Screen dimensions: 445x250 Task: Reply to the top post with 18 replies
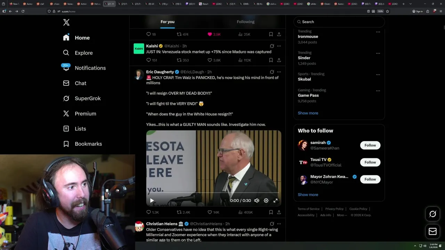pyautogui.click(x=151, y=34)
